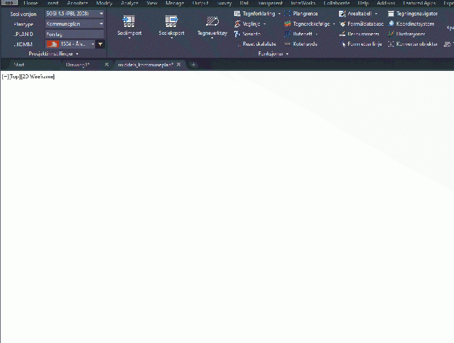
Task: Open the Sosieksport tool
Action: tap(171, 26)
